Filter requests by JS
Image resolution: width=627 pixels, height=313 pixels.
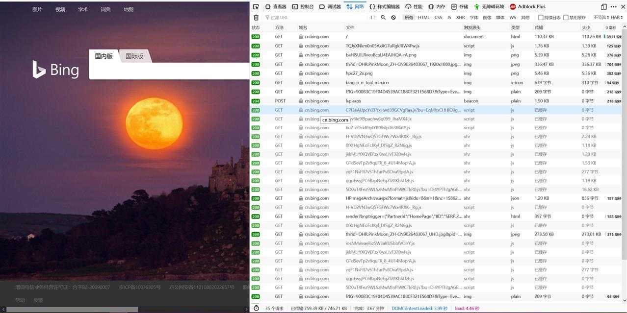pyautogui.click(x=449, y=17)
